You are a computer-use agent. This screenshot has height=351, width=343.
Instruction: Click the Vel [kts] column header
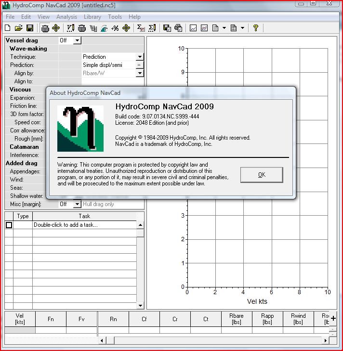(20, 319)
